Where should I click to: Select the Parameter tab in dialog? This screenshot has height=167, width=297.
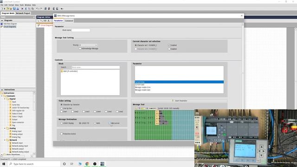(58, 20)
